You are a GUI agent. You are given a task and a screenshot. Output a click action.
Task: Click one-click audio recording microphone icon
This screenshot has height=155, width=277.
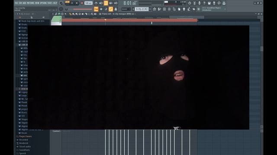(x=200, y=3)
